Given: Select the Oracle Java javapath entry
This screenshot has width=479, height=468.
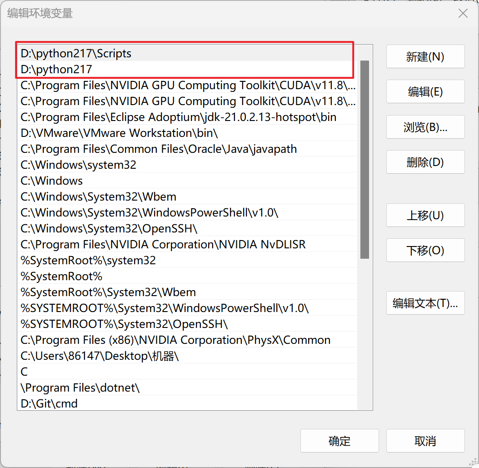Looking at the screenshot, I should point(159,149).
